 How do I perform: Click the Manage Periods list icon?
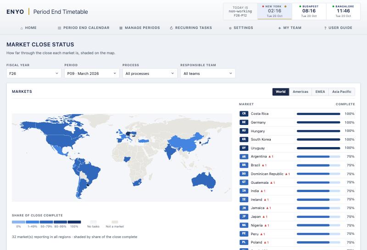121,28
